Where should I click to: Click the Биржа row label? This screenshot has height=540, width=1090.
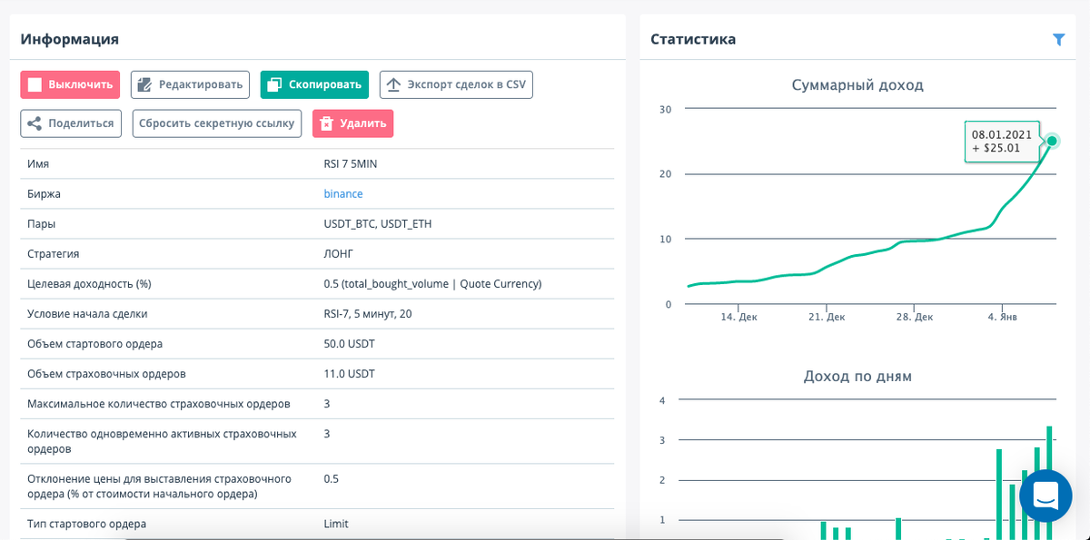[45, 194]
